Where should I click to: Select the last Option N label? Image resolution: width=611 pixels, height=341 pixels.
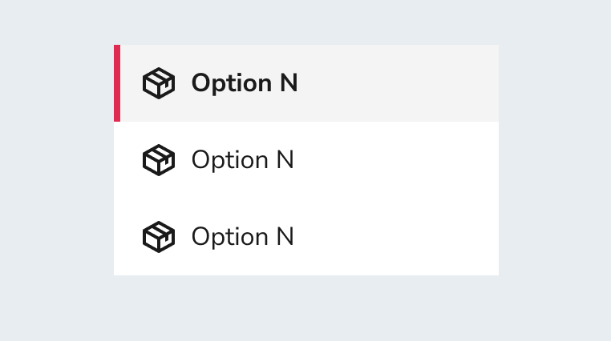click(242, 237)
